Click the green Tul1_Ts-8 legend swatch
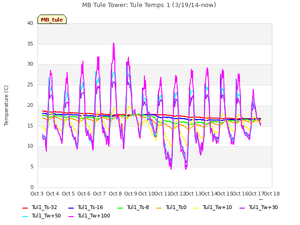 (x=120, y=208)
